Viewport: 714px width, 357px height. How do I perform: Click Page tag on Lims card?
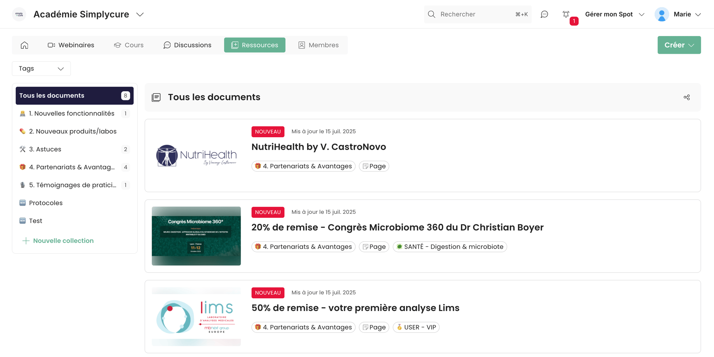[374, 327]
